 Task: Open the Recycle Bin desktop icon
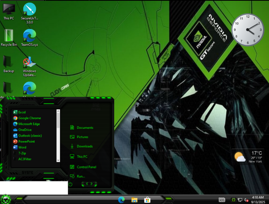(x=9, y=38)
